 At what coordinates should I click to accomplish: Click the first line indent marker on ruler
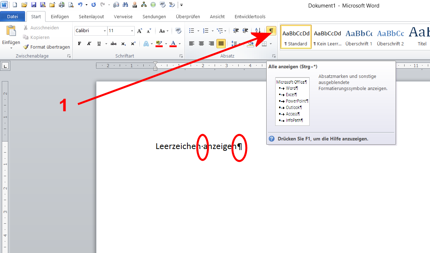coord(155,64)
